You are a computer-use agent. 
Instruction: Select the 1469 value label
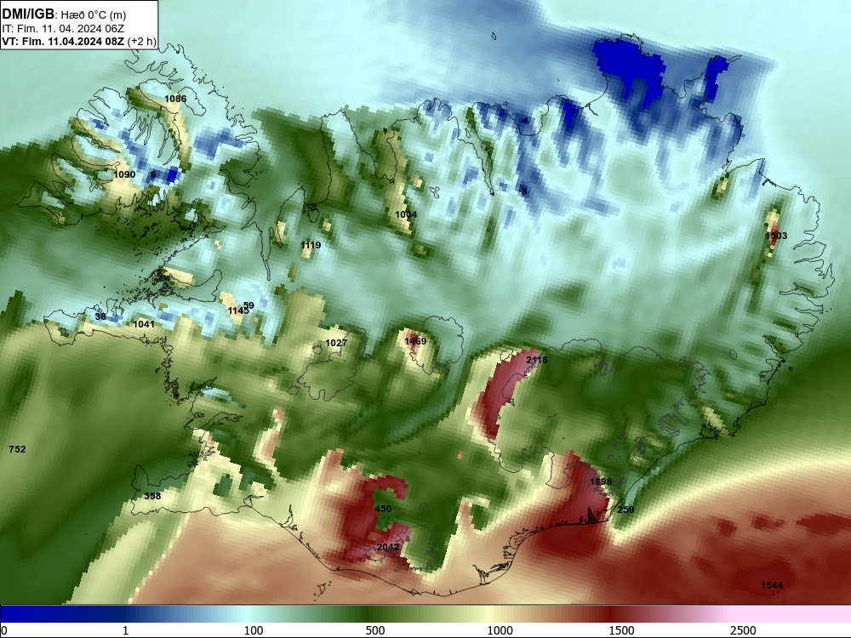415,341
